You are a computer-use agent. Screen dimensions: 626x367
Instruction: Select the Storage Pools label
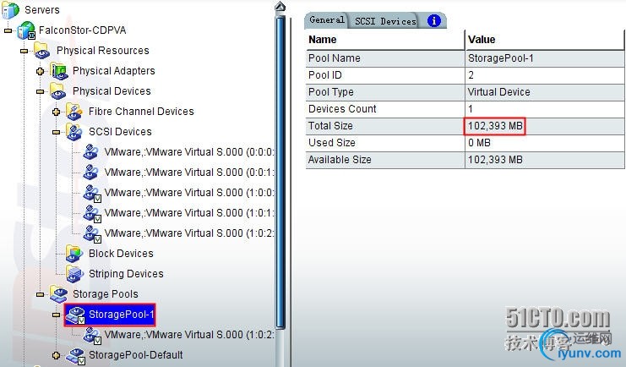106,294
